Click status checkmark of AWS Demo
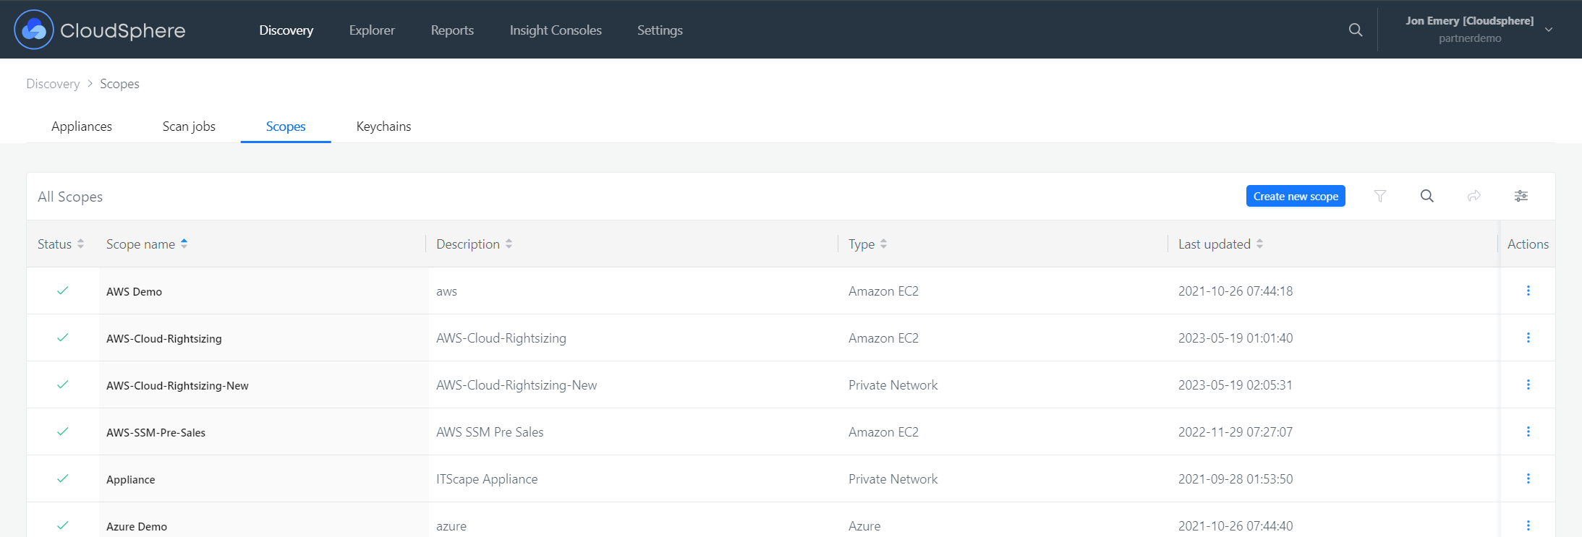The image size is (1582, 537). (x=63, y=291)
